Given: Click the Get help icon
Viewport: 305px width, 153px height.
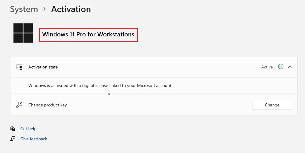Looking at the screenshot, I should click(x=13, y=129).
